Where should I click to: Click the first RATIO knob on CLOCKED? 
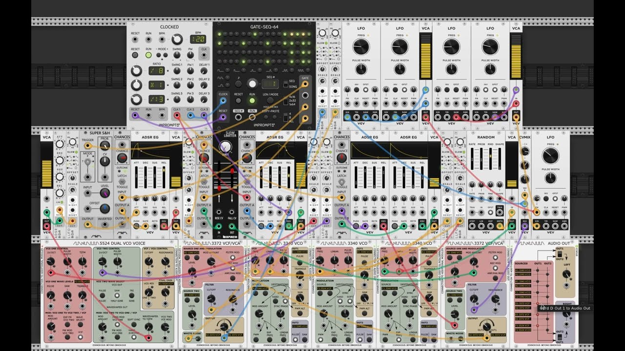tap(136, 71)
